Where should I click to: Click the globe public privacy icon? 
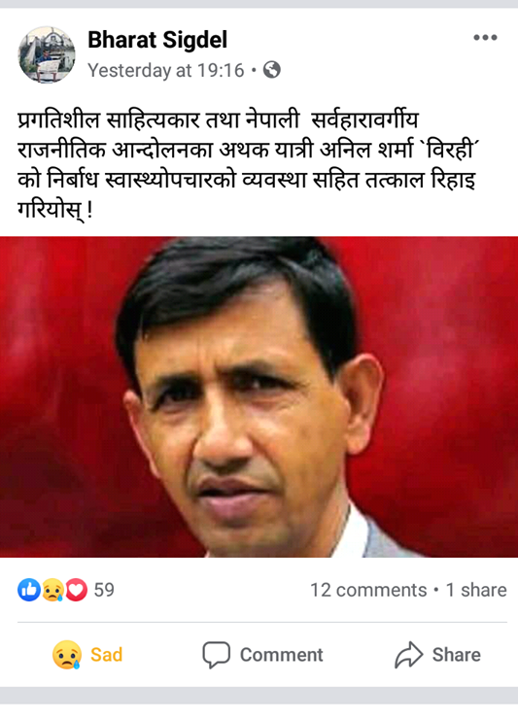pyautogui.click(x=271, y=70)
